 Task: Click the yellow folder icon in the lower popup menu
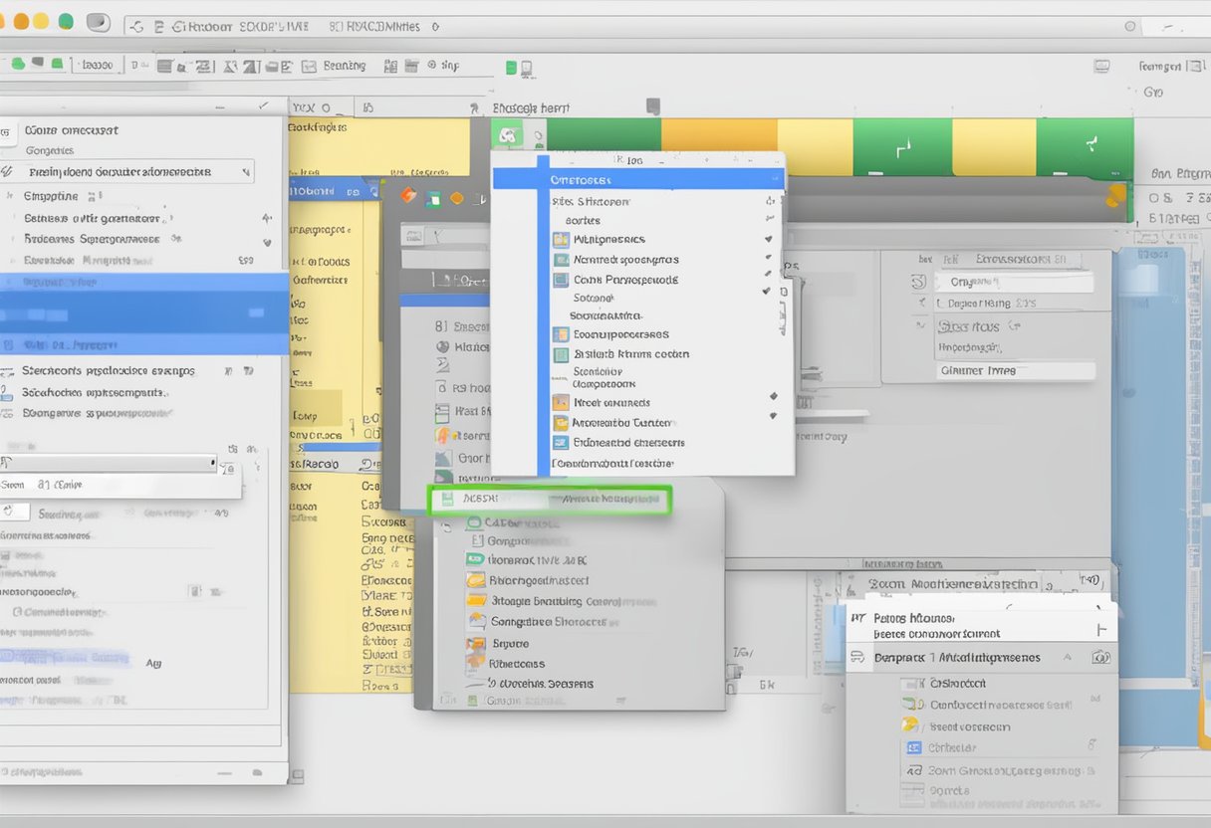pos(475,599)
